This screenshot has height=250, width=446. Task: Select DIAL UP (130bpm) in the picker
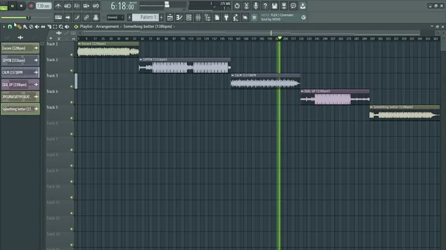pos(20,85)
